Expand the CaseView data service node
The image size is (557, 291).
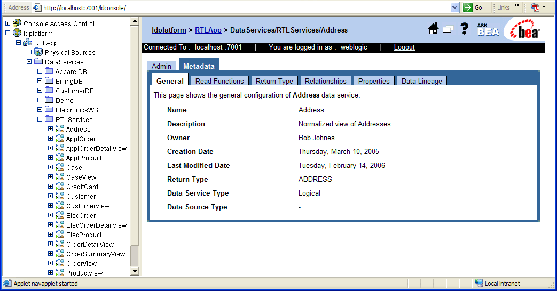(50, 176)
